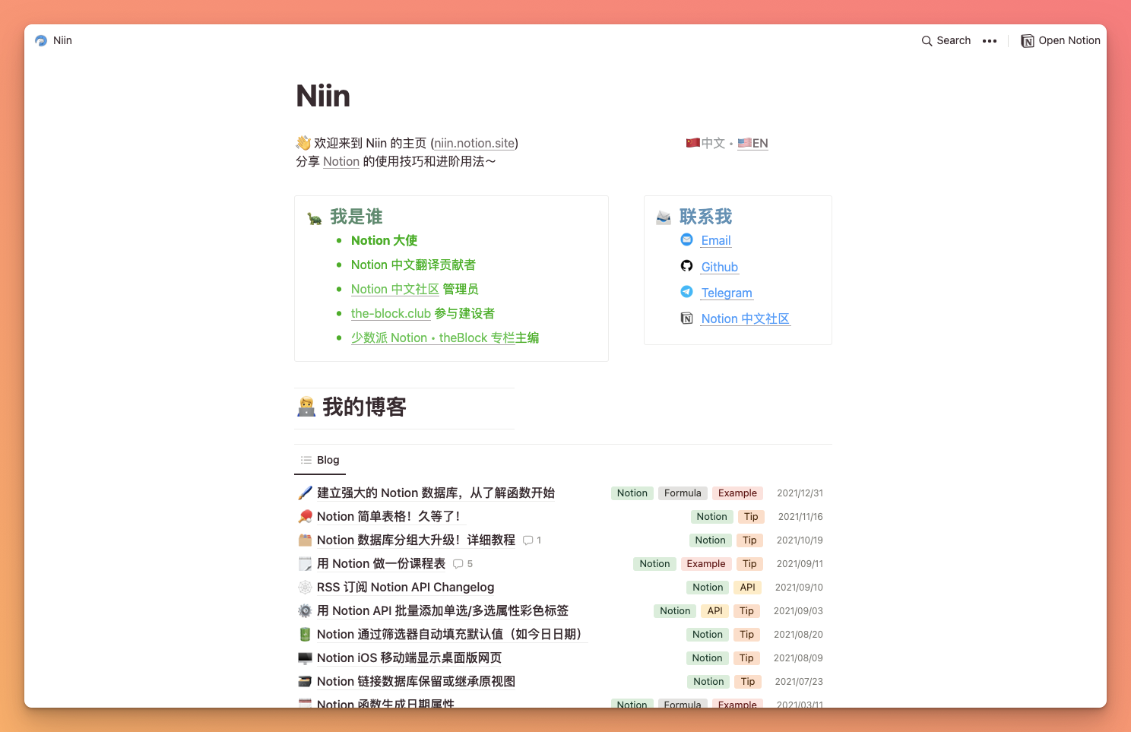Open the the-block.club link
The width and height of the screenshot is (1131, 732).
pyautogui.click(x=391, y=313)
